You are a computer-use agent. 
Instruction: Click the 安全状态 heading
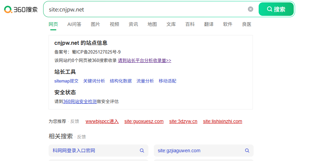click(65, 93)
